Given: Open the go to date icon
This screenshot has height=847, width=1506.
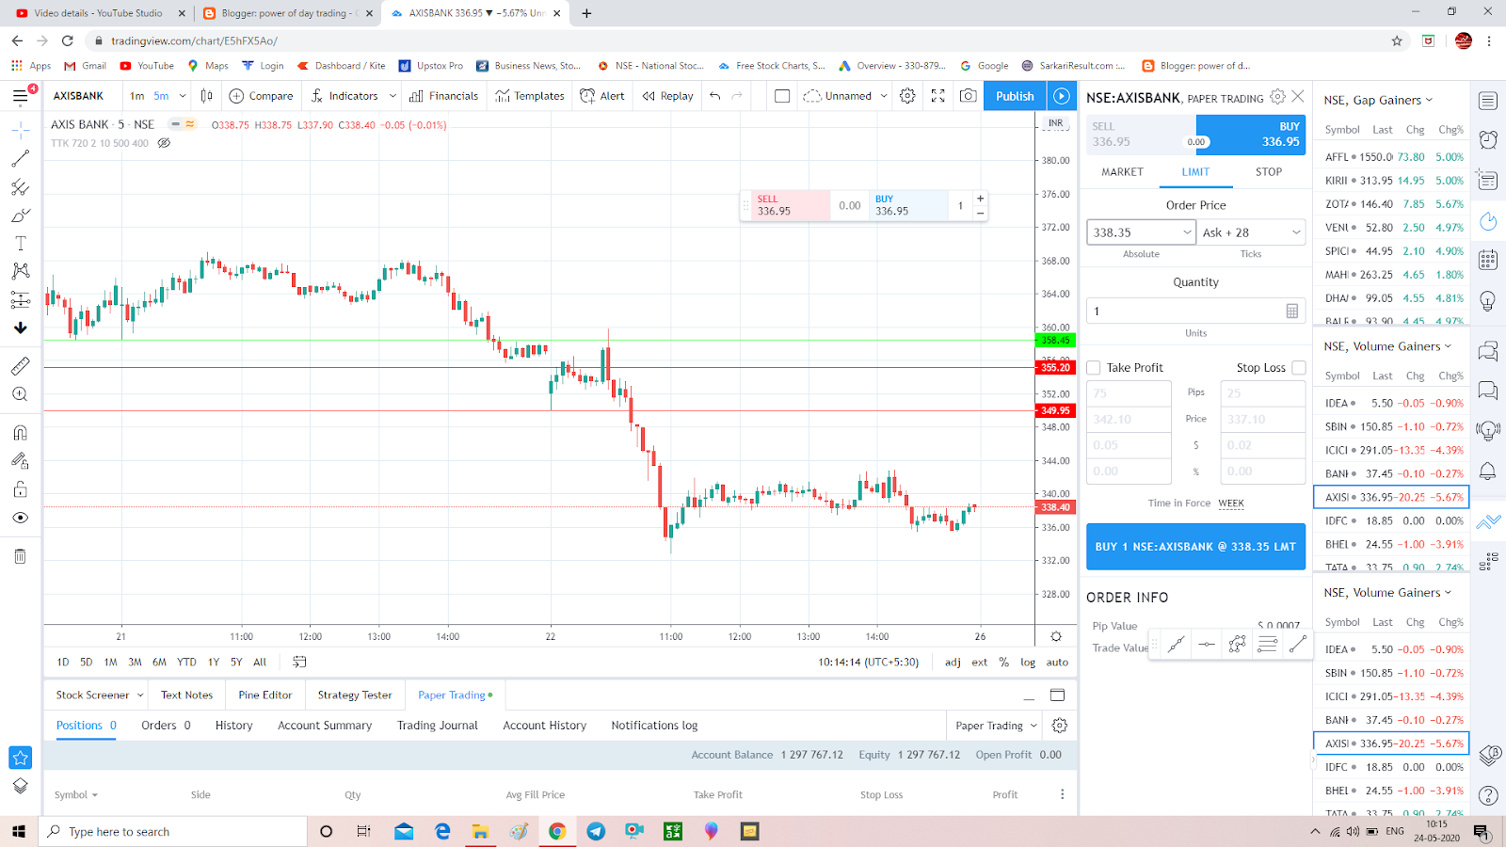Looking at the screenshot, I should point(299,662).
